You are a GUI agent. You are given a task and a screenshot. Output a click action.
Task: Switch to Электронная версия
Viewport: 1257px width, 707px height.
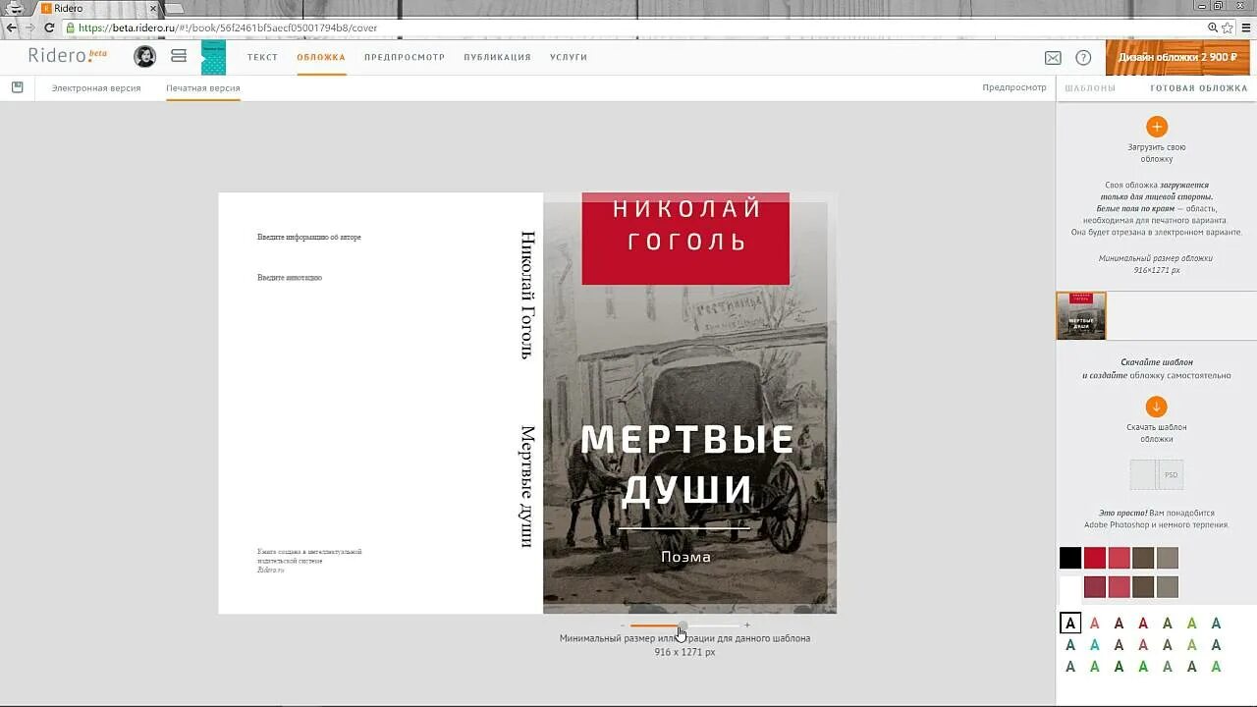[96, 88]
